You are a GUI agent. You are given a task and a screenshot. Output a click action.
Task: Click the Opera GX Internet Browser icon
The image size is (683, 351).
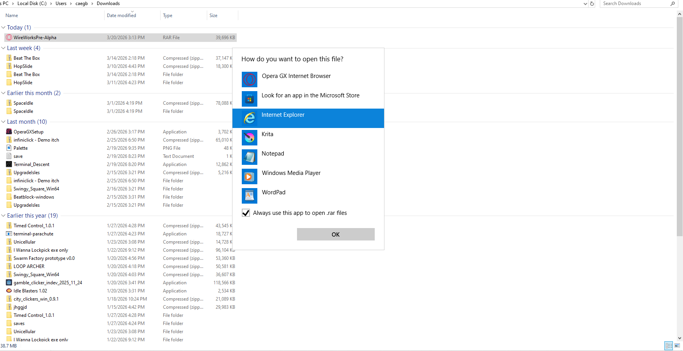click(250, 80)
